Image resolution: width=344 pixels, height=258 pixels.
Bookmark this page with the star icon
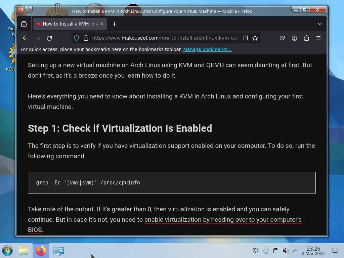tap(255, 38)
